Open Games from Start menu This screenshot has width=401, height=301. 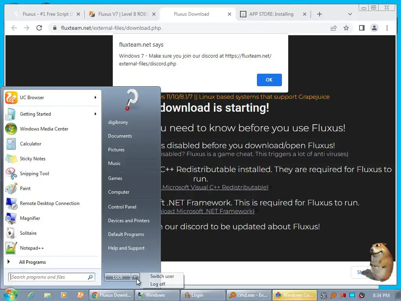coord(115,178)
